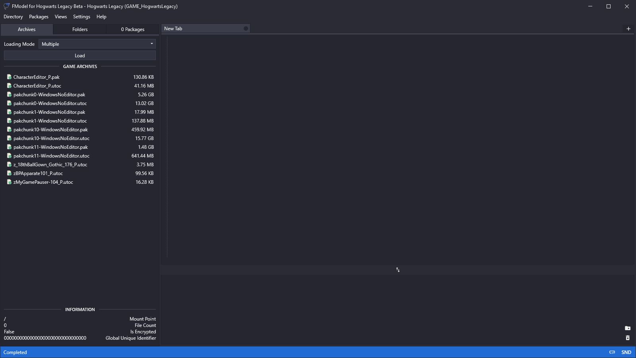The width and height of the screenshot is (636, 358).
Task: Select pakchunk0-WindowsNoEditor.utoc name
Action: 50,103
